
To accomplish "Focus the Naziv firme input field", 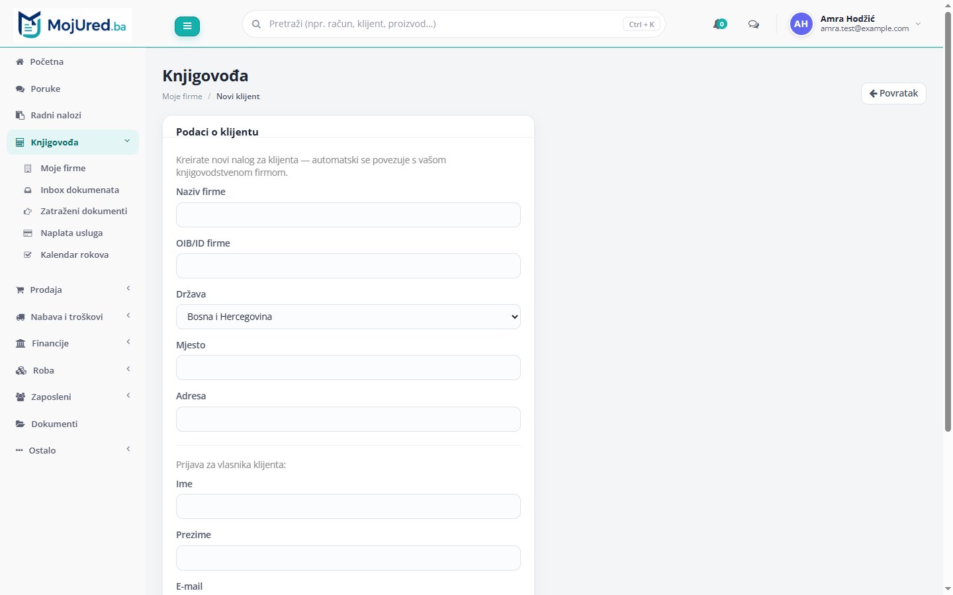I will 348,215.
